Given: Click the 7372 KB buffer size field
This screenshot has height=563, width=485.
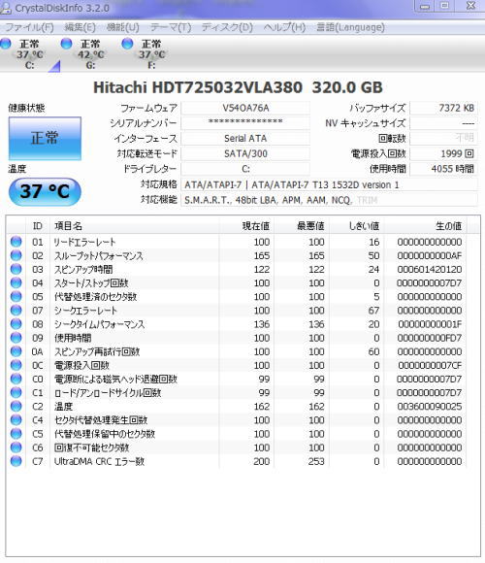Looking at the screenshot, I should click(x=443, y=108).
